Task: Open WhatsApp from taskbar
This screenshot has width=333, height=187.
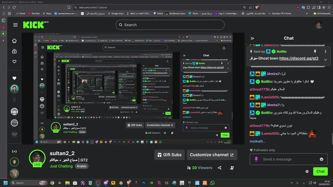Action: (212, 183)
